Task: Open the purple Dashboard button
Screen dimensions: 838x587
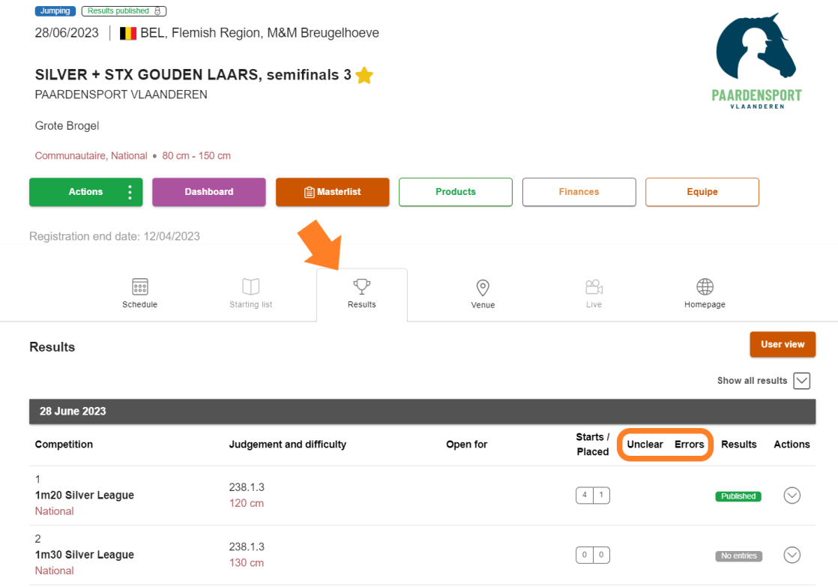Action: coord(209,192)
